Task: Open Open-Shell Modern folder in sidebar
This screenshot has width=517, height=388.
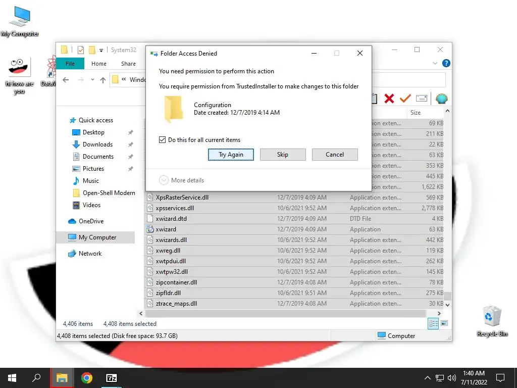Action: [x=109, y=193]
